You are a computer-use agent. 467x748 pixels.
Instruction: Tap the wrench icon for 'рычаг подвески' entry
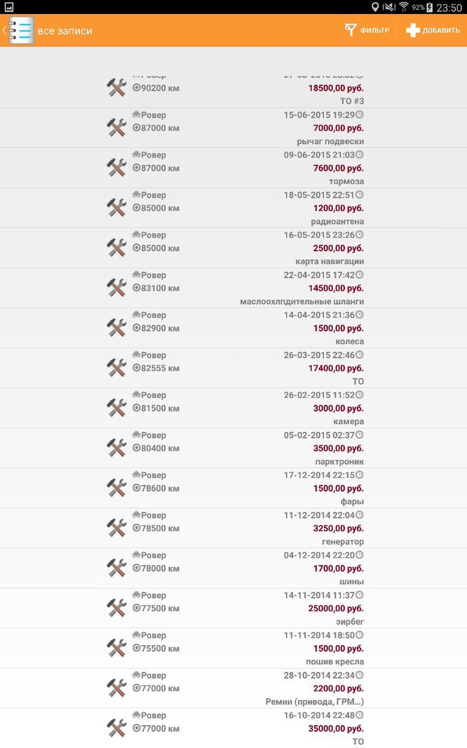117,128
